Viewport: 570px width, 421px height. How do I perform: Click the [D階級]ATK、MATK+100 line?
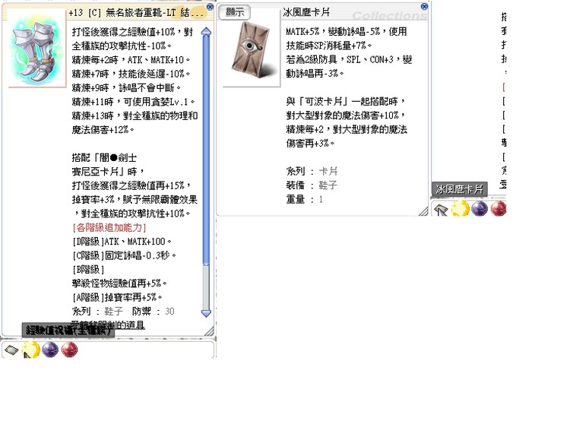click(x=122, y=242)
